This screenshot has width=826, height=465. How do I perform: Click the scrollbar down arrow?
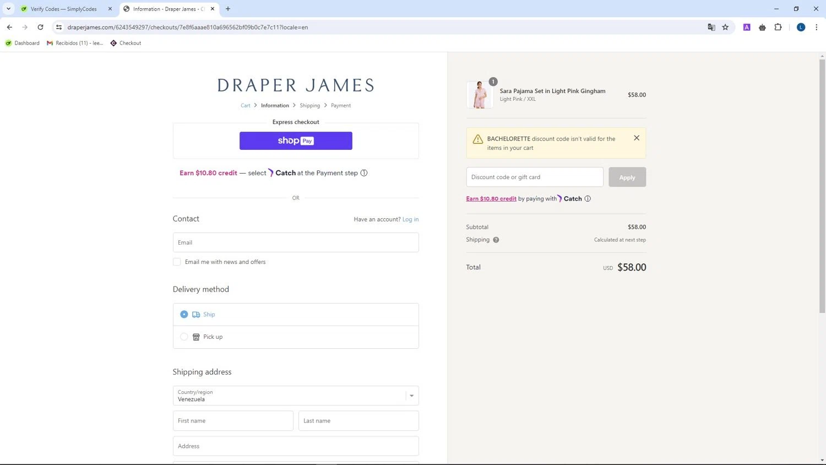coord(822,461)
